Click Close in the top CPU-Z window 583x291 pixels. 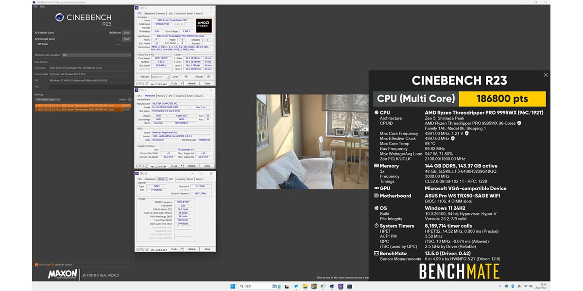[x=207, y=83]
